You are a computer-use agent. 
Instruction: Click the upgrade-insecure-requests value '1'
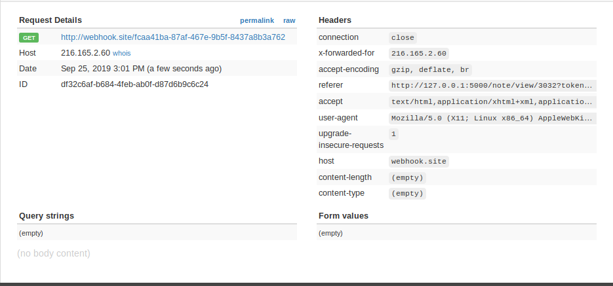393,134
